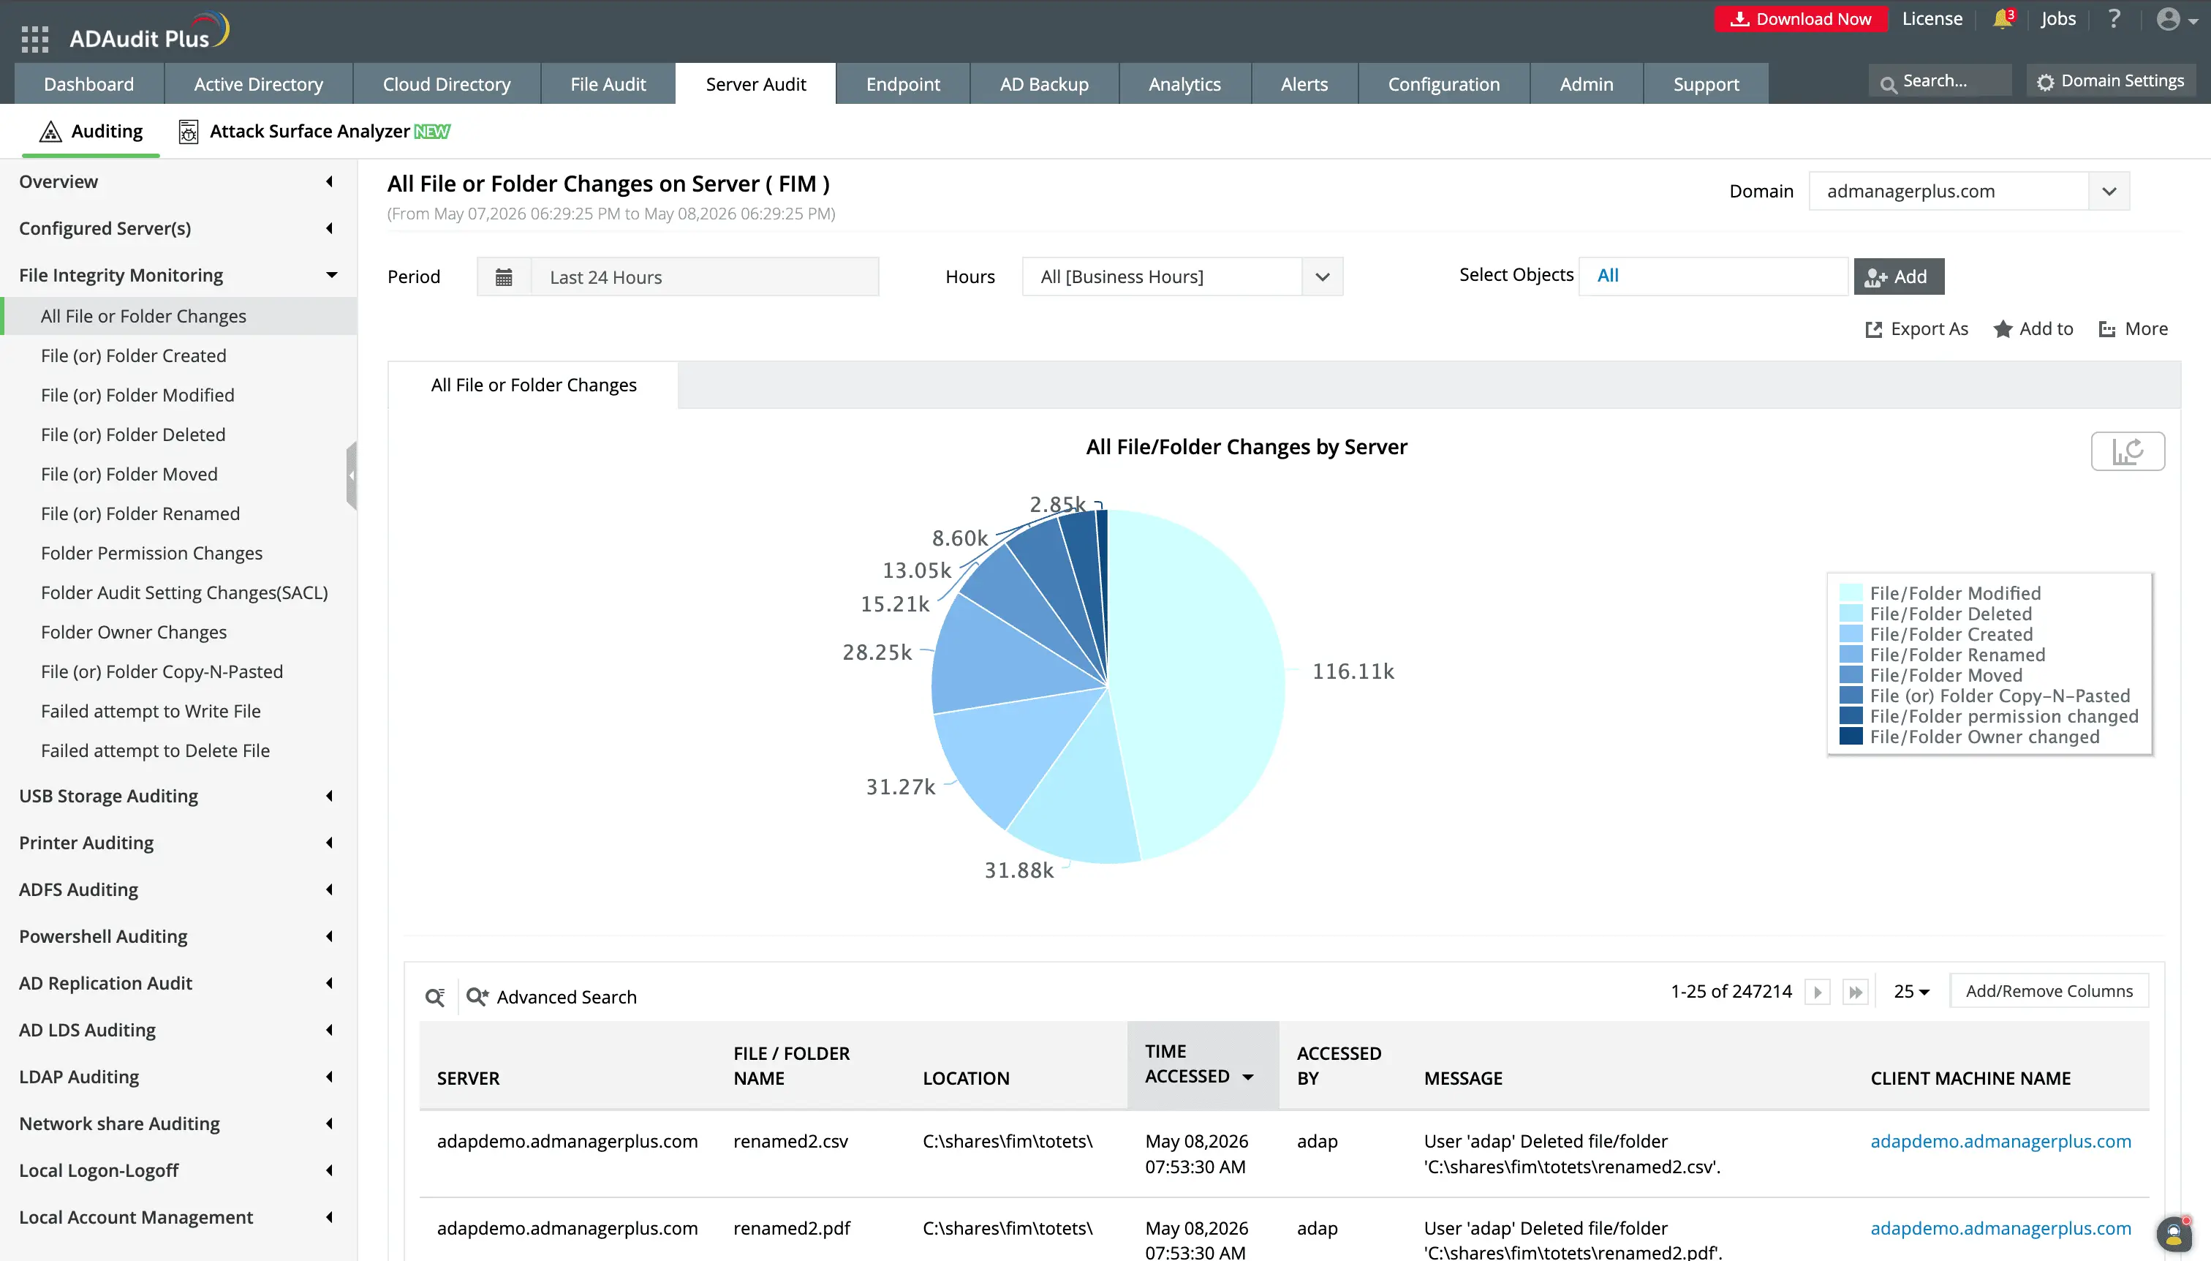Expand the Overview section
The image size is (2211, 1261).
(x=178, y=182)
